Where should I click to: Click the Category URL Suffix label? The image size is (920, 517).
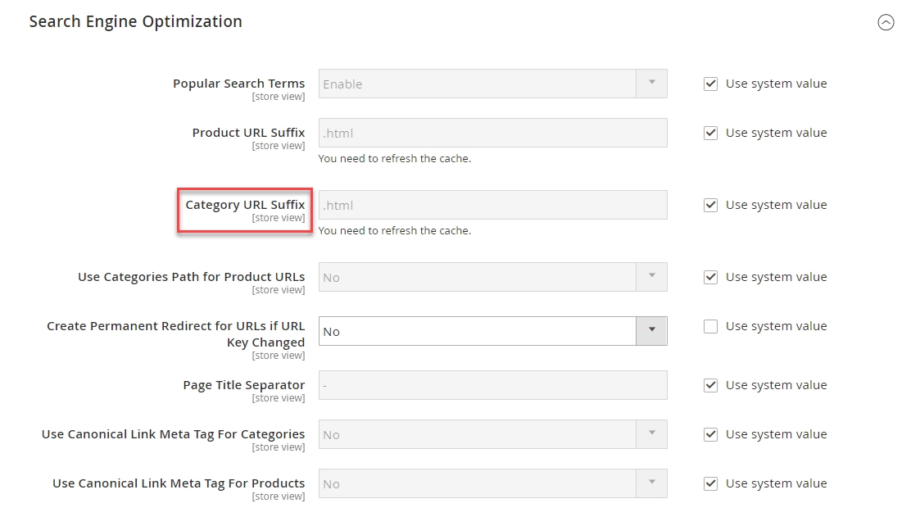(x=245, y=205)
